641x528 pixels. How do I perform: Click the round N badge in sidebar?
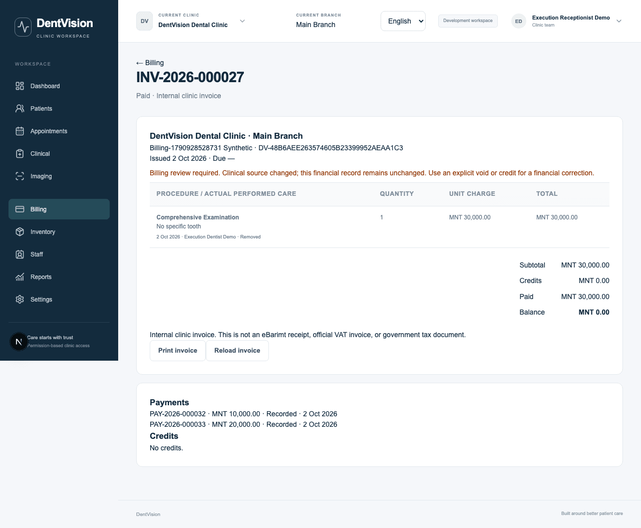click(x=19, y=342)
